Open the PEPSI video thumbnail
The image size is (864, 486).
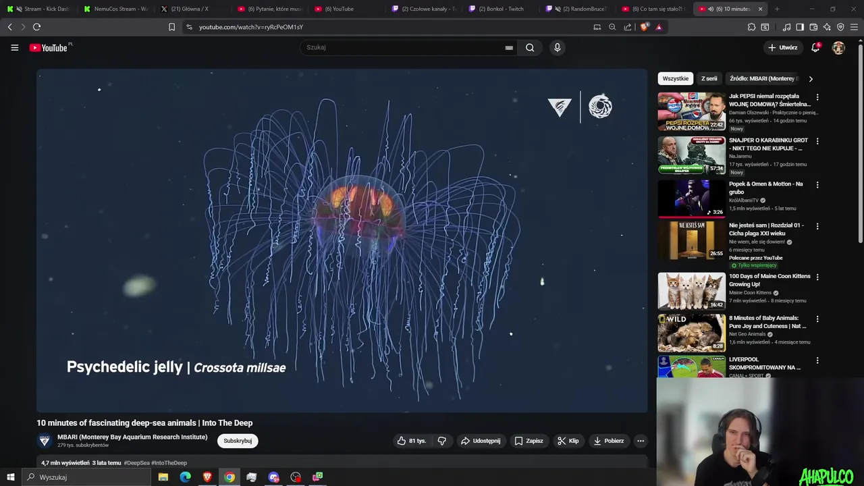[692, 111]
